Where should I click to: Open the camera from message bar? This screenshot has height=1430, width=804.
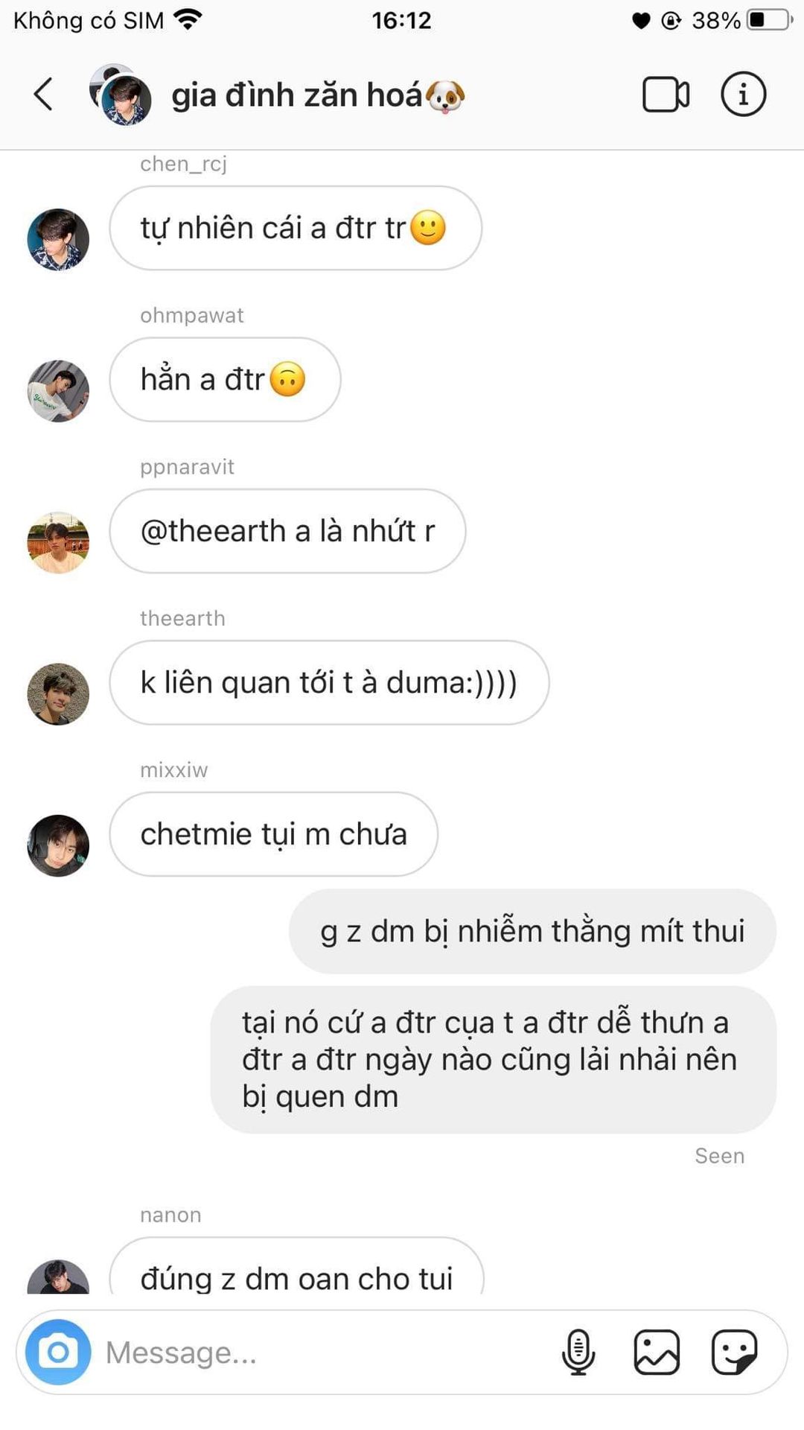(58, 1352)
